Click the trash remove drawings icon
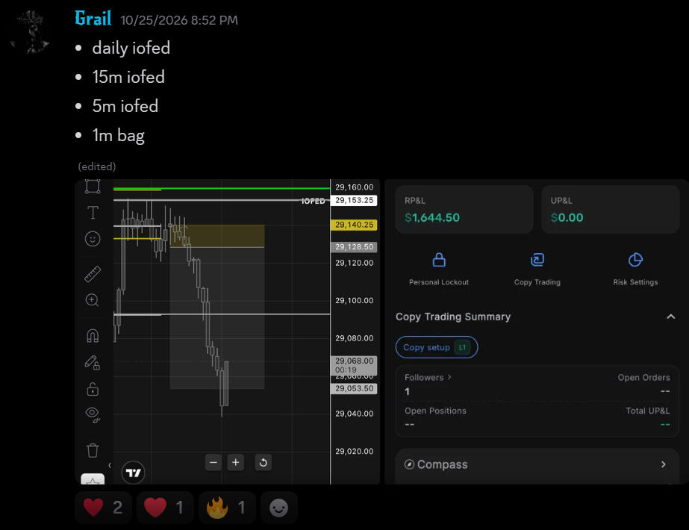 tap(93, 450)
